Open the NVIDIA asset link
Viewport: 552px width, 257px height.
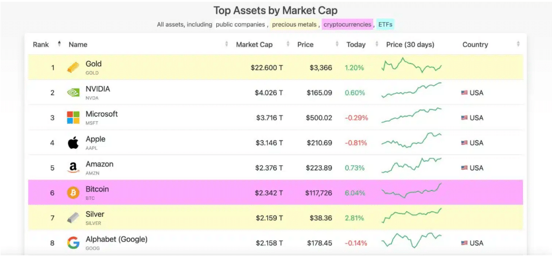tap(98, 89)
